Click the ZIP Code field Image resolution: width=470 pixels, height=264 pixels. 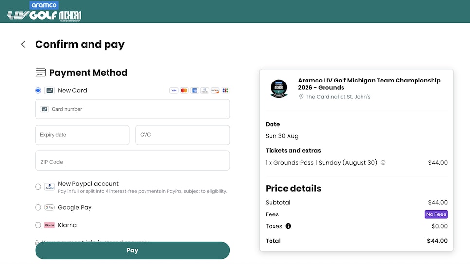click(132, 161)
